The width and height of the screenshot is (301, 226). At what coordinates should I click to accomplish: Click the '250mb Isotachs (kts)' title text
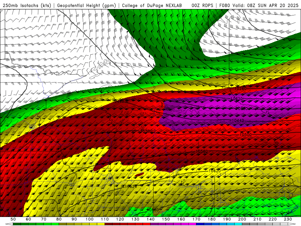tap(27, 5)
